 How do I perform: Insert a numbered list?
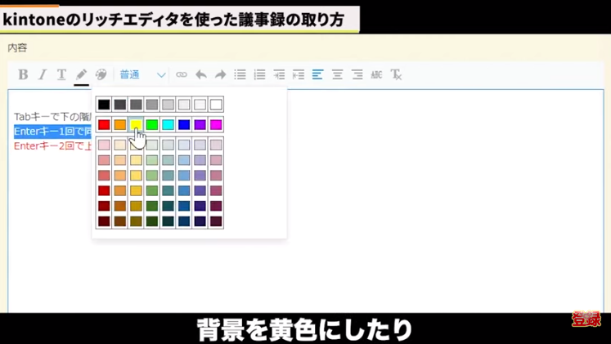pyautogui.click(x=259, y=74)
